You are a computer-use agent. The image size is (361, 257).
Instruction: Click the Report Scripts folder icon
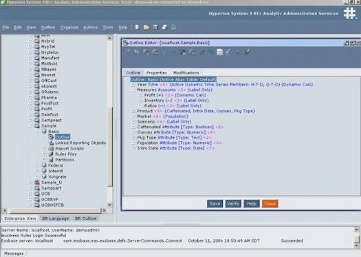51,148
